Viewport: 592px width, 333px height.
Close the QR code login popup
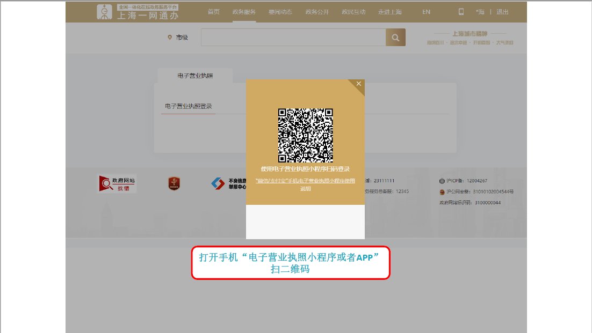click(x=359, y=84)
